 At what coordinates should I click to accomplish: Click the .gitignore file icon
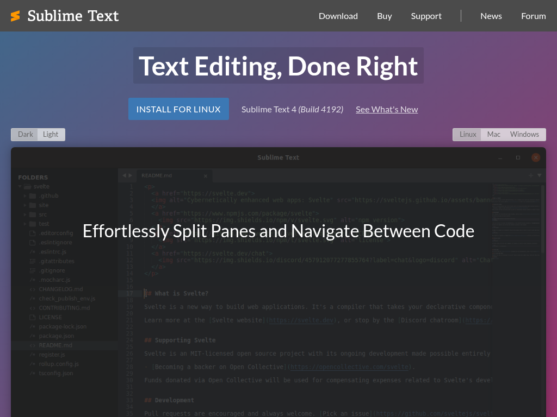pyautogui.click(x=33, y=270)
